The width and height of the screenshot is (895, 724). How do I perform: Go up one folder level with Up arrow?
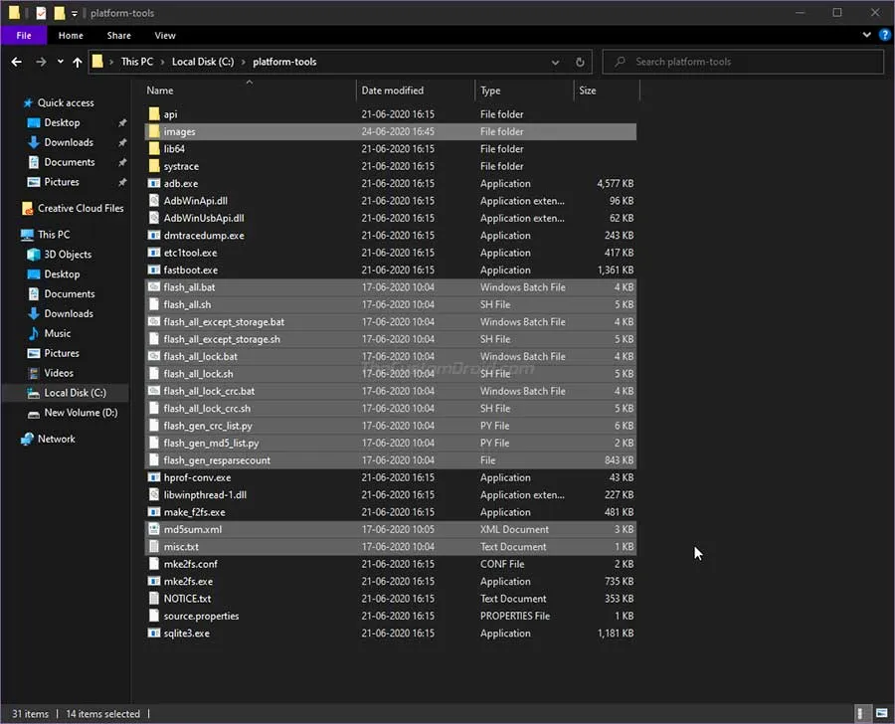[x=78, y=62]
